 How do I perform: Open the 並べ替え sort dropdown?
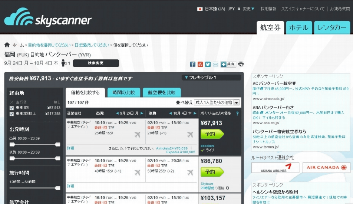point(217,103)
